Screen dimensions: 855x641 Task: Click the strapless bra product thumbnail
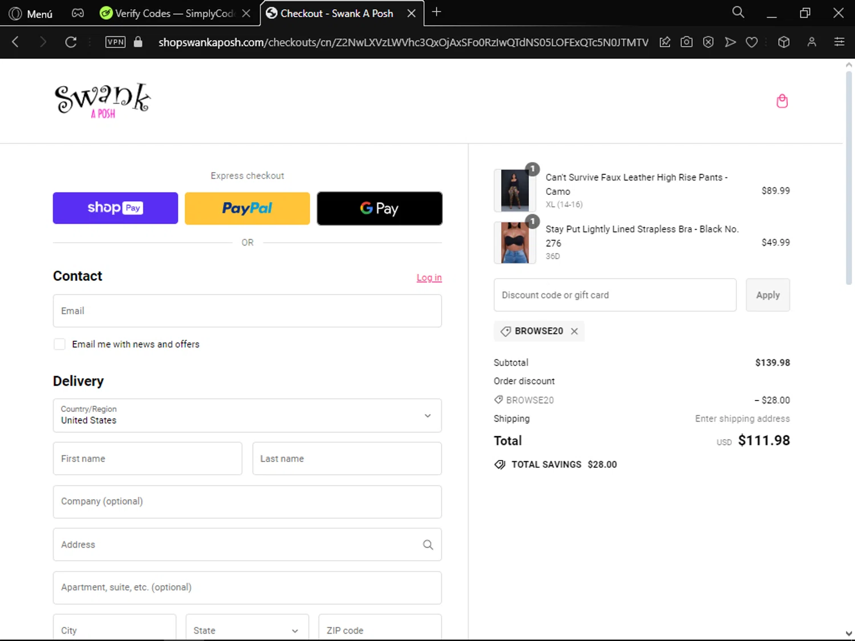point(515,243)
